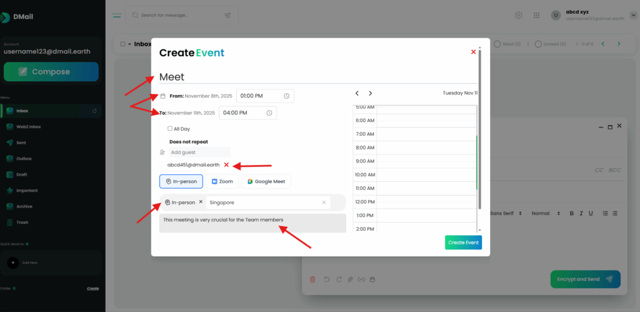Click the add guest person icon
Image resolution: width=640 pixels, height=312 pixels.
[162, 152]
